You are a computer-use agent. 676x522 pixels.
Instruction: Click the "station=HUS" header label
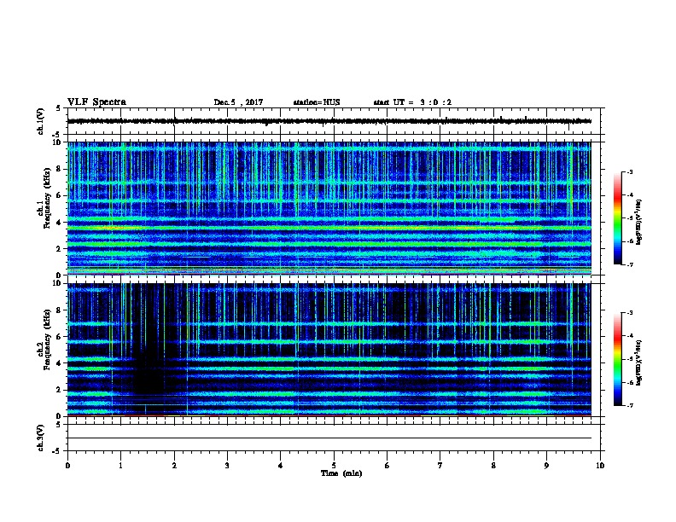click(317, 102)
